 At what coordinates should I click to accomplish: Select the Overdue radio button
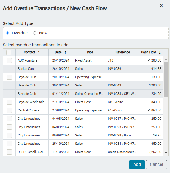coord(8,33)
